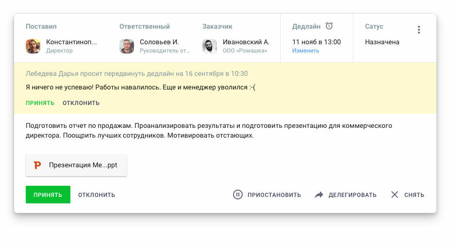451x248 pixels.
Task: Click the Изменить deadline link
Action: 306,51
